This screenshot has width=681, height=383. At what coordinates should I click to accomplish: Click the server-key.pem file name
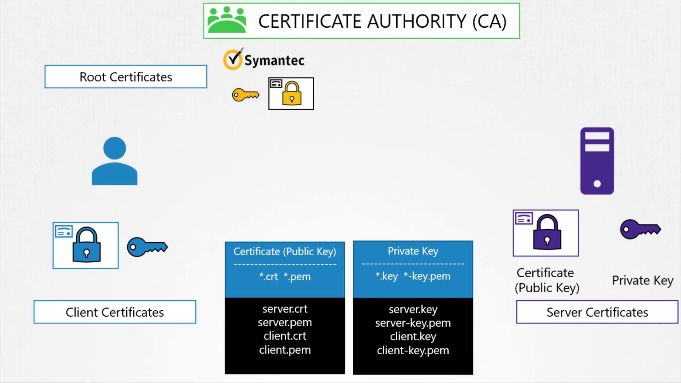tap(413, 323)
